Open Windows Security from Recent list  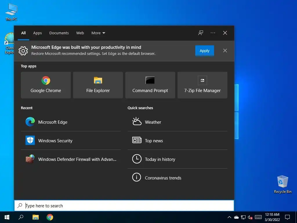tap(71, 141)
